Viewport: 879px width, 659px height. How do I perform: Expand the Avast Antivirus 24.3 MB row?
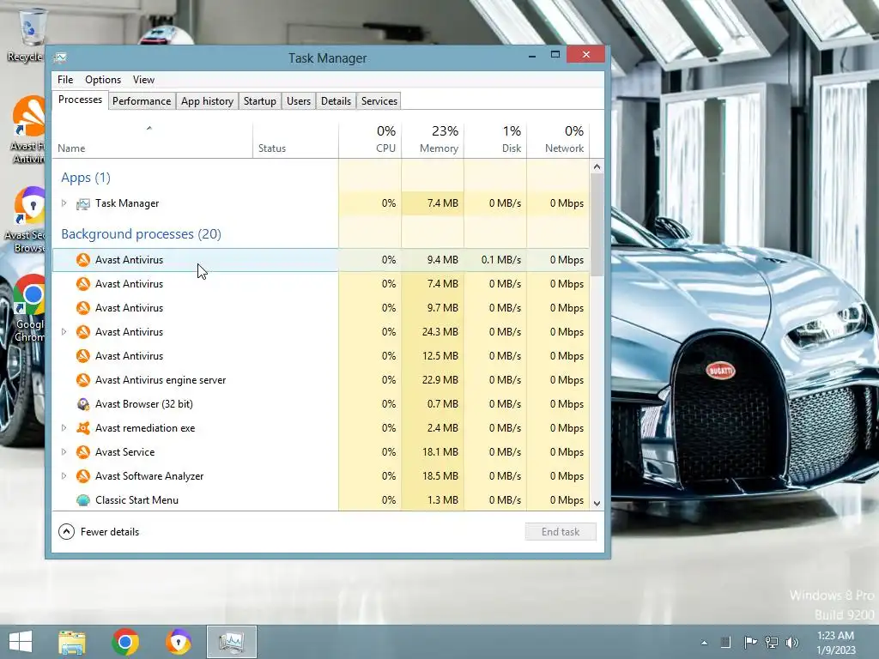64,332
